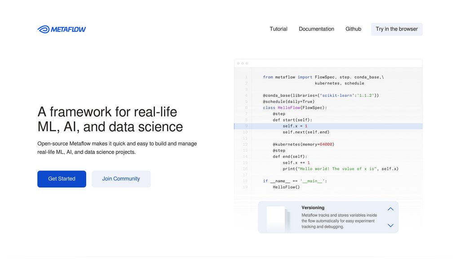460x259 pixels.
Task: Click line number 1 in code gutter
Action: pos(246,77)
